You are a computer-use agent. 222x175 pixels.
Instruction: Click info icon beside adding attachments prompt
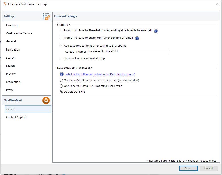156,31
